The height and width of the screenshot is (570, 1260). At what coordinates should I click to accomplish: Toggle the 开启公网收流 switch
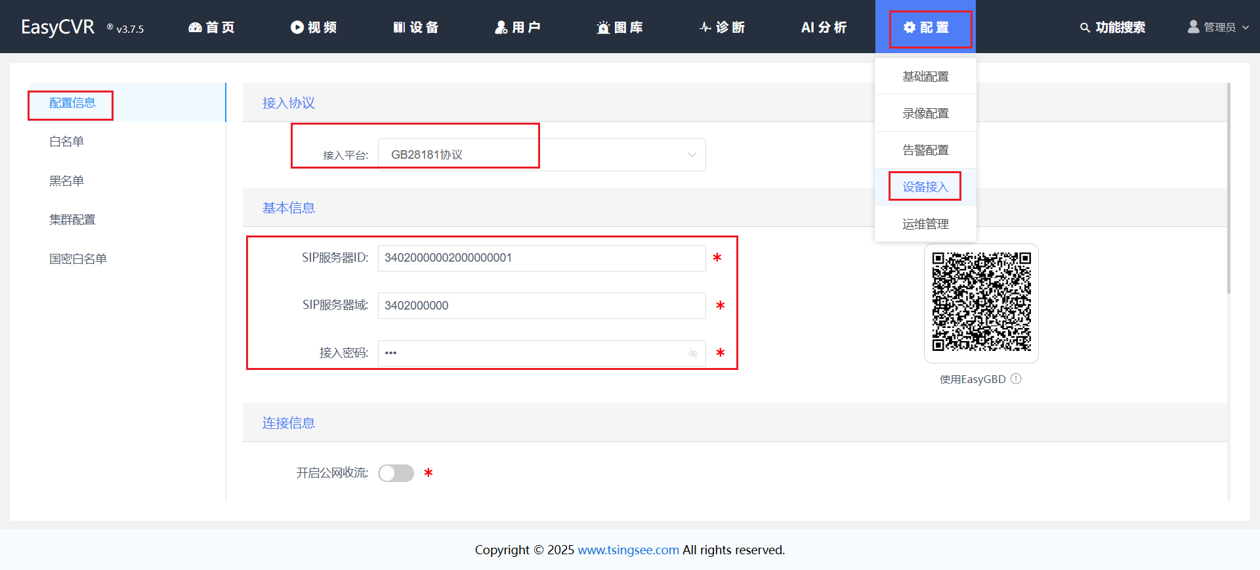pyautogui.click(x=396, y=473)
